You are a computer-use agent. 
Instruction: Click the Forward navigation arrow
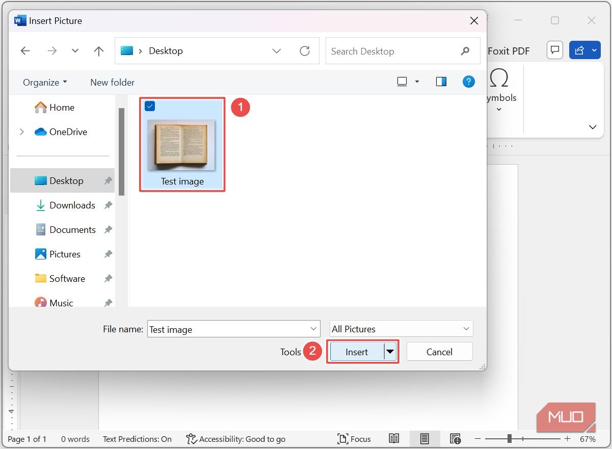coord(52,51)
